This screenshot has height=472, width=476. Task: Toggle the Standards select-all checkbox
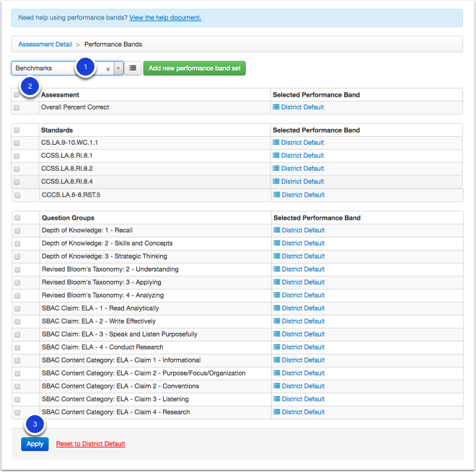17,130
